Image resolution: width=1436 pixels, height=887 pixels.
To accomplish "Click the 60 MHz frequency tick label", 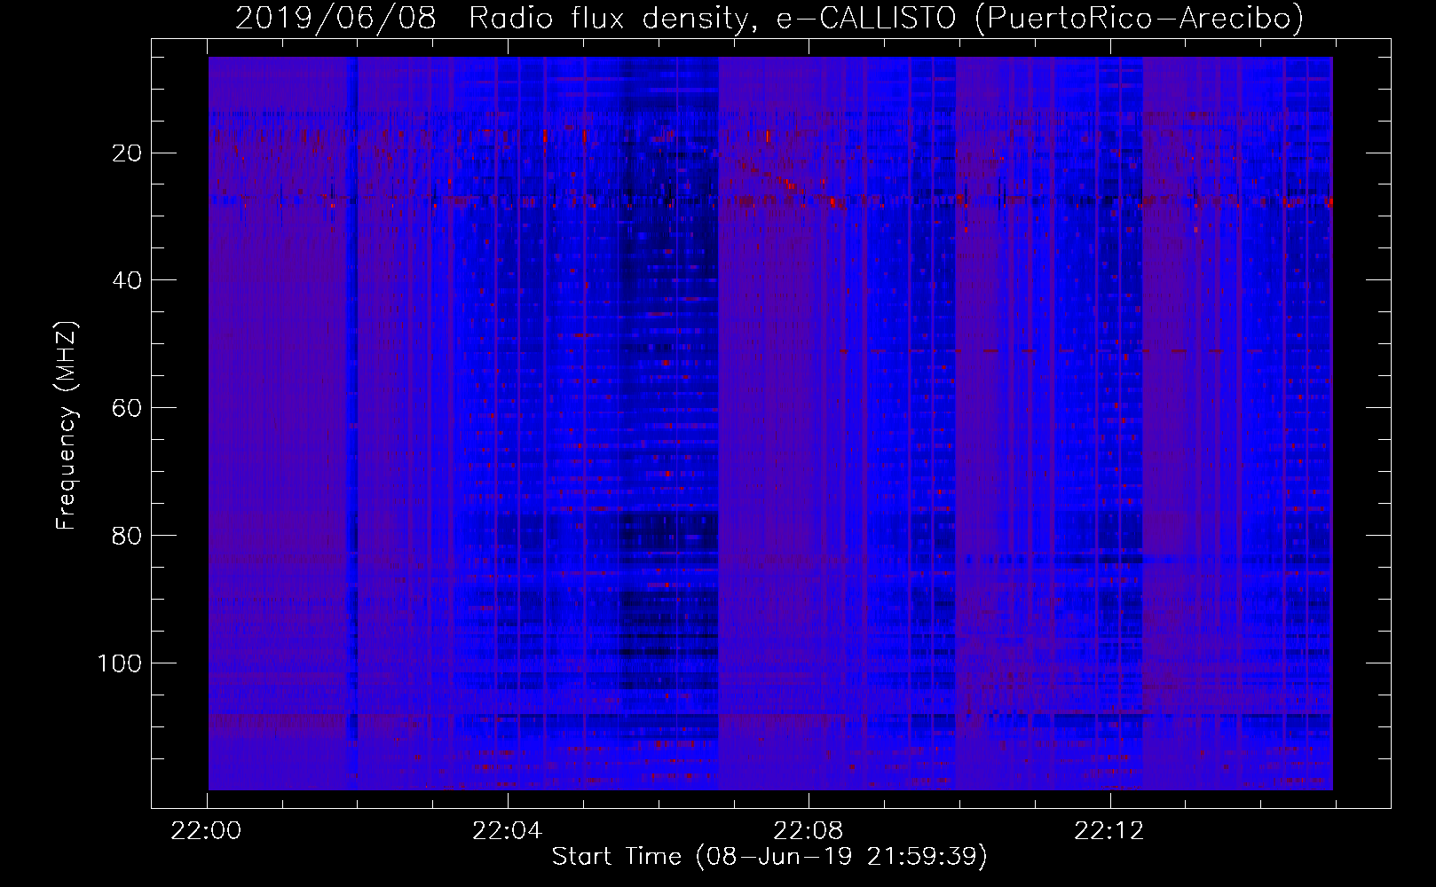I will coord(127,408).
